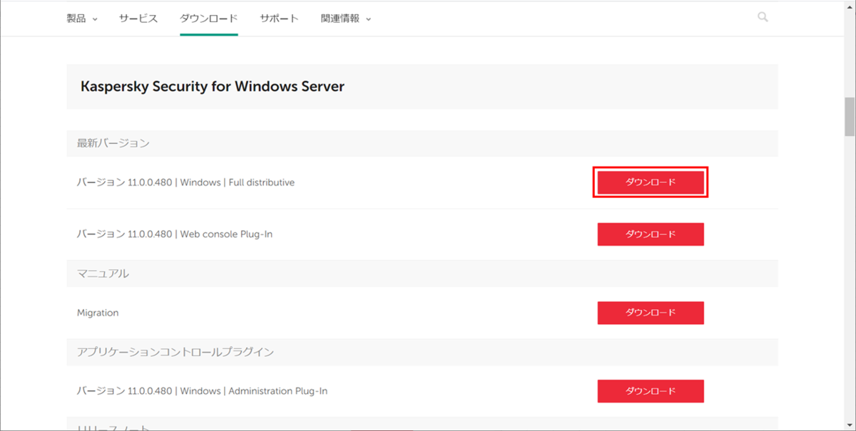Image resolution: width=856 pixels, height=431 pixels.
Task: Open the サービス menu item
Action: tap(138, 19)
